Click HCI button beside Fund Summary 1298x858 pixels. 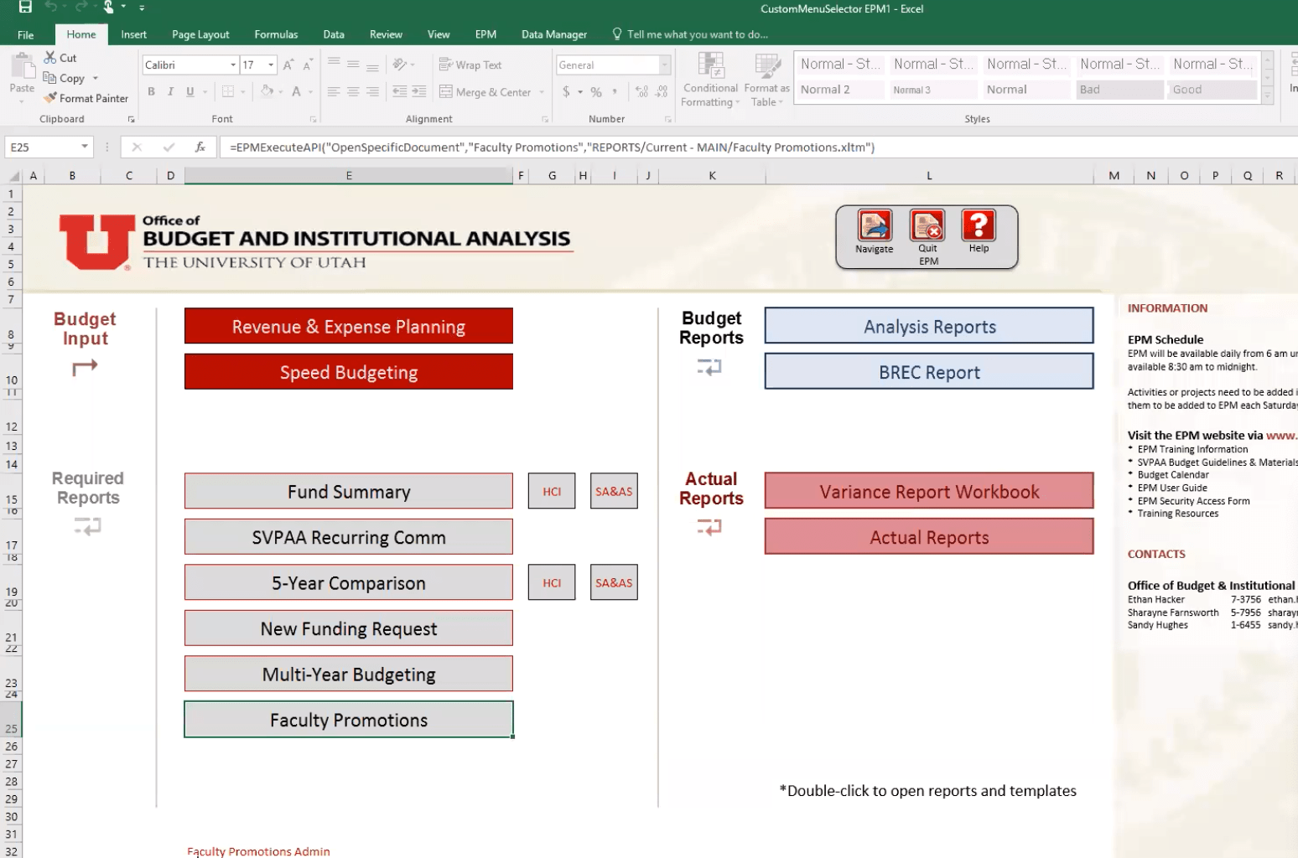552,491
